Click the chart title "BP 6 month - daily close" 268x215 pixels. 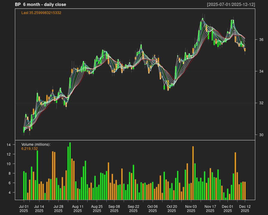pyautogui.click(x=40, y=4)
